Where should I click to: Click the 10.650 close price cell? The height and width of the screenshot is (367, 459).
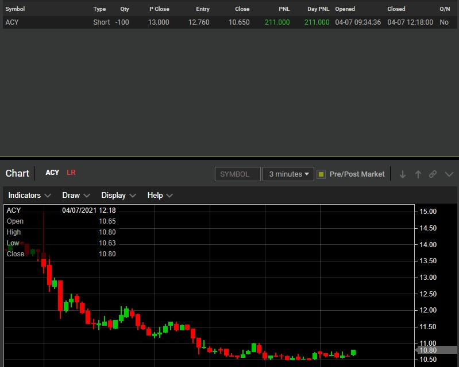239,22
